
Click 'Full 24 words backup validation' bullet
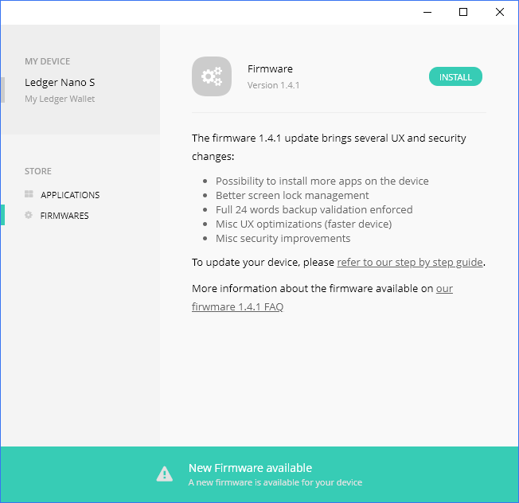tap(314, 210)
